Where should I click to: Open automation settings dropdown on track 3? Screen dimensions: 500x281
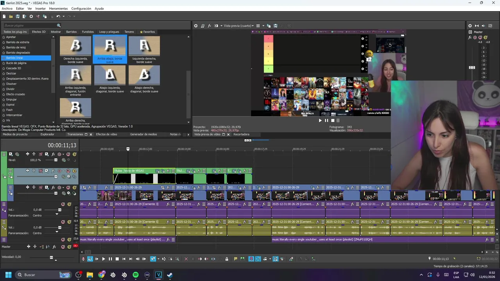[63, 188]
